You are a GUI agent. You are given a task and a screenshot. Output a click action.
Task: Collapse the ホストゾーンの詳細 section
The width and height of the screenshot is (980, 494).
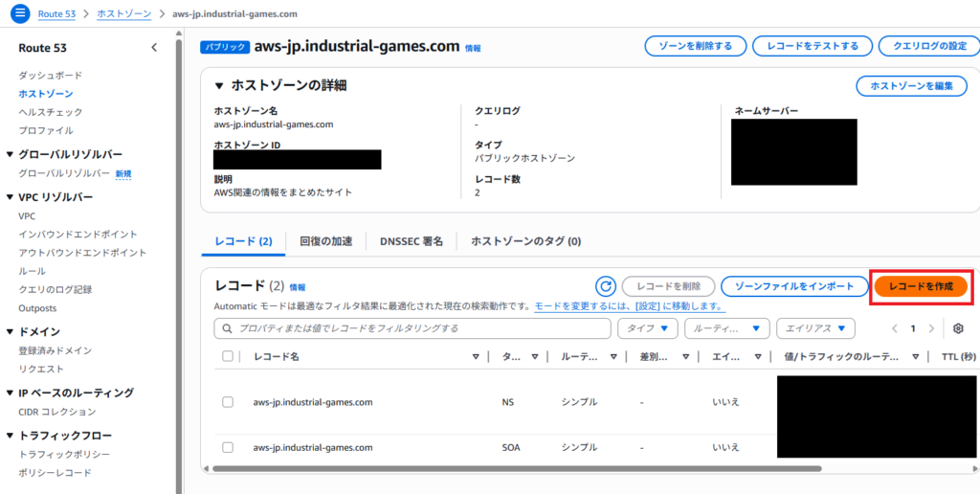pos(218,86)
